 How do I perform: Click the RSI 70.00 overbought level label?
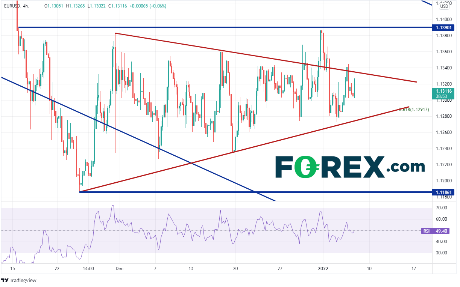click(441, 207)
